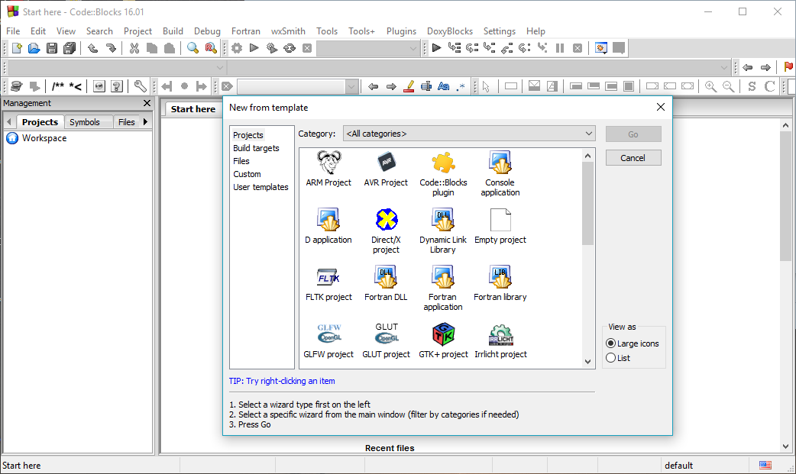Select Files wizard type in list

click(x=241, y=161)
